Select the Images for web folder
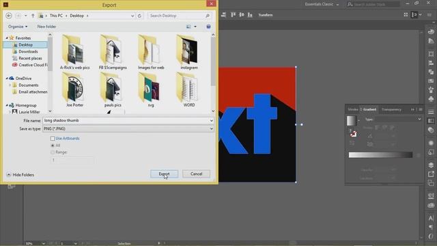 point(151,52)
